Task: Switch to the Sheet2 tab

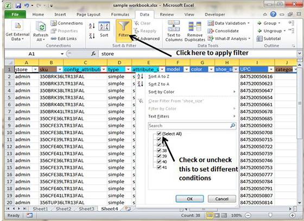Action: pos(64,209)
